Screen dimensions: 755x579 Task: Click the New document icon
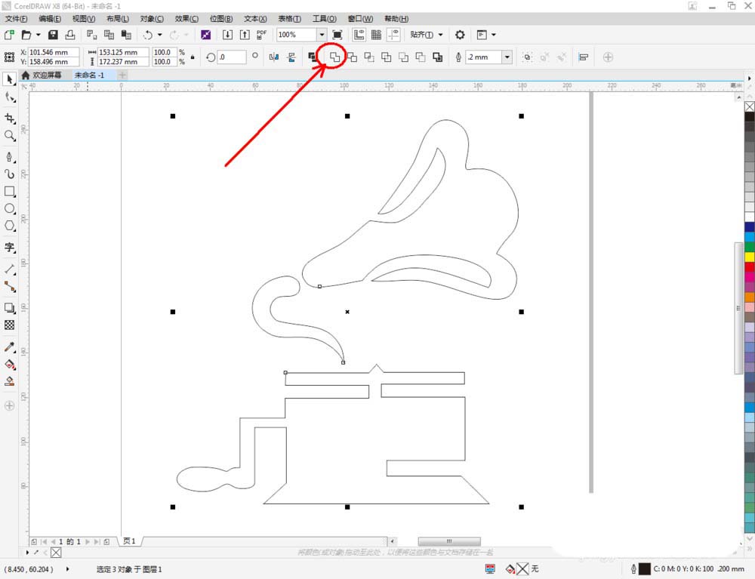point(9,35)
